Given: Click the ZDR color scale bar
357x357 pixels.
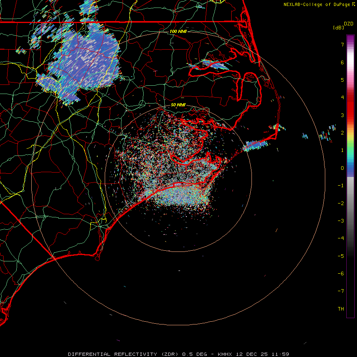Looking at the screenshot, I should pos(350,177).
